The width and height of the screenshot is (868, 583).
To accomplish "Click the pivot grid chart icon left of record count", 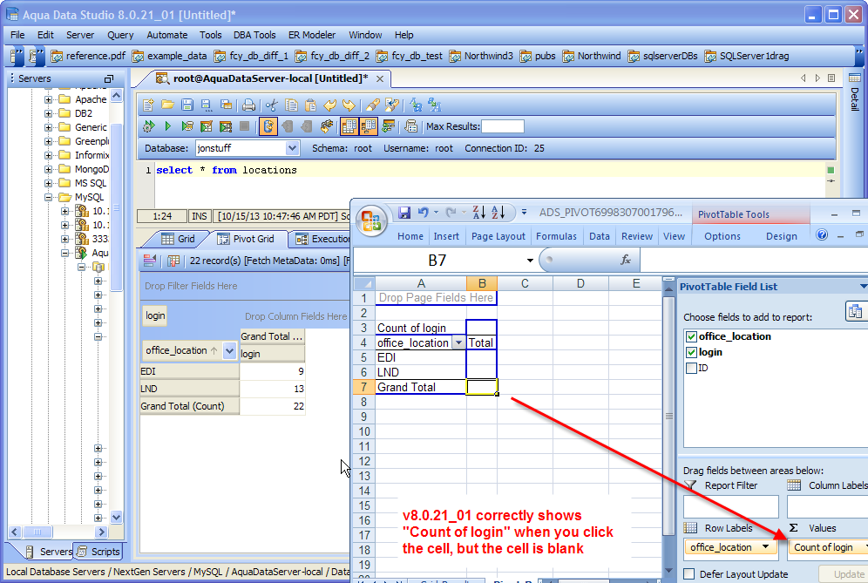I will [x=173, y=261].
